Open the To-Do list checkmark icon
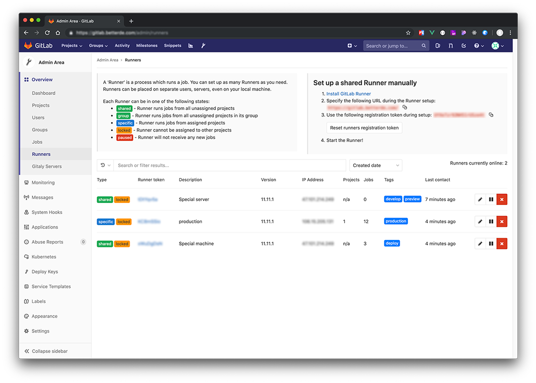 [x=463, y=45]
